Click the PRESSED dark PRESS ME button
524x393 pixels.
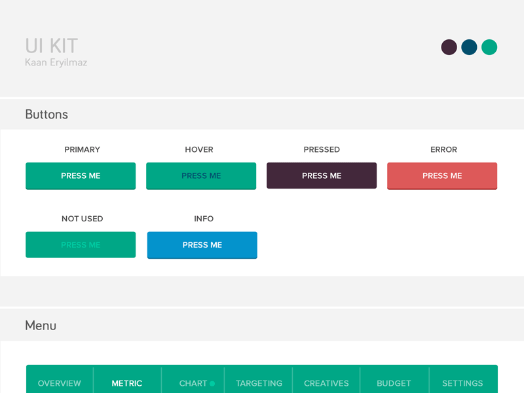[x=322, y=176]
